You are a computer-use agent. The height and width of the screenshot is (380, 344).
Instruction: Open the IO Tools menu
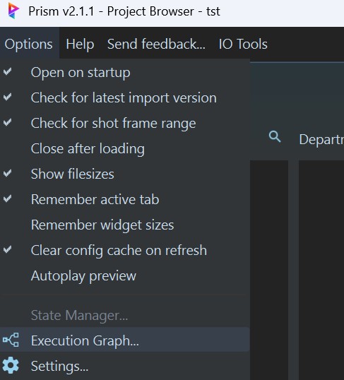[x=243, y=44]
